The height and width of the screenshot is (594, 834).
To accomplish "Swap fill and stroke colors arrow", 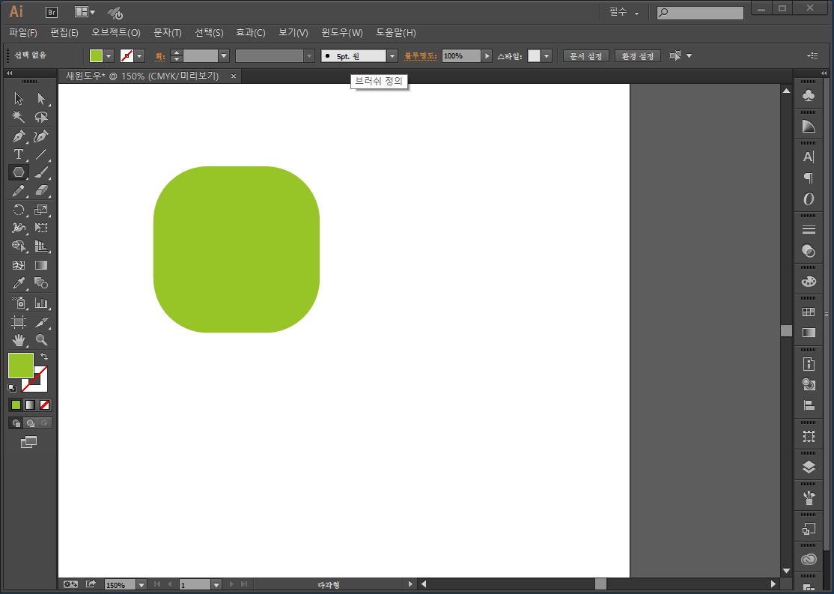I will tap(44, 357).
